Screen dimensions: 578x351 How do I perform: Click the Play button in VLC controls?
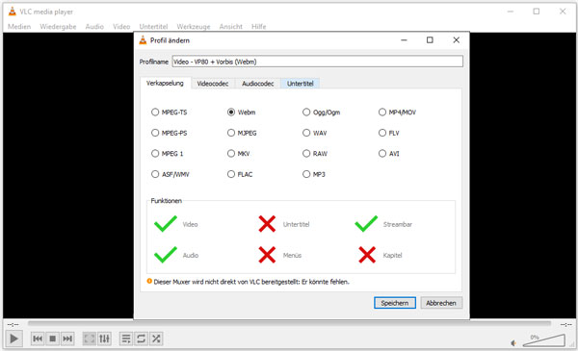[14, 338]
